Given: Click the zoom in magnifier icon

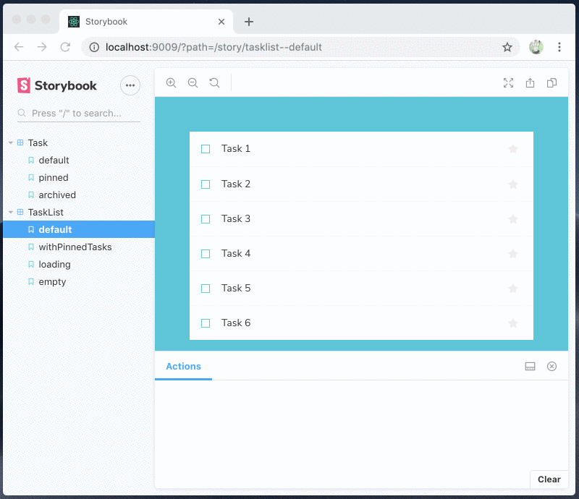Looking at the screenshot, I should coord(171,83).
